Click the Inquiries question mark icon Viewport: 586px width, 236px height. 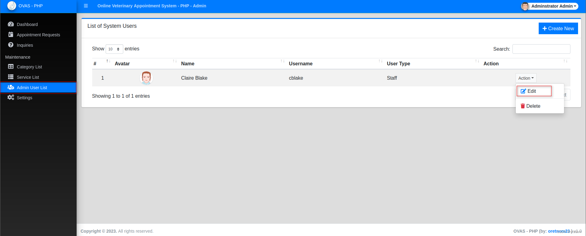click(x=11, y=45)
